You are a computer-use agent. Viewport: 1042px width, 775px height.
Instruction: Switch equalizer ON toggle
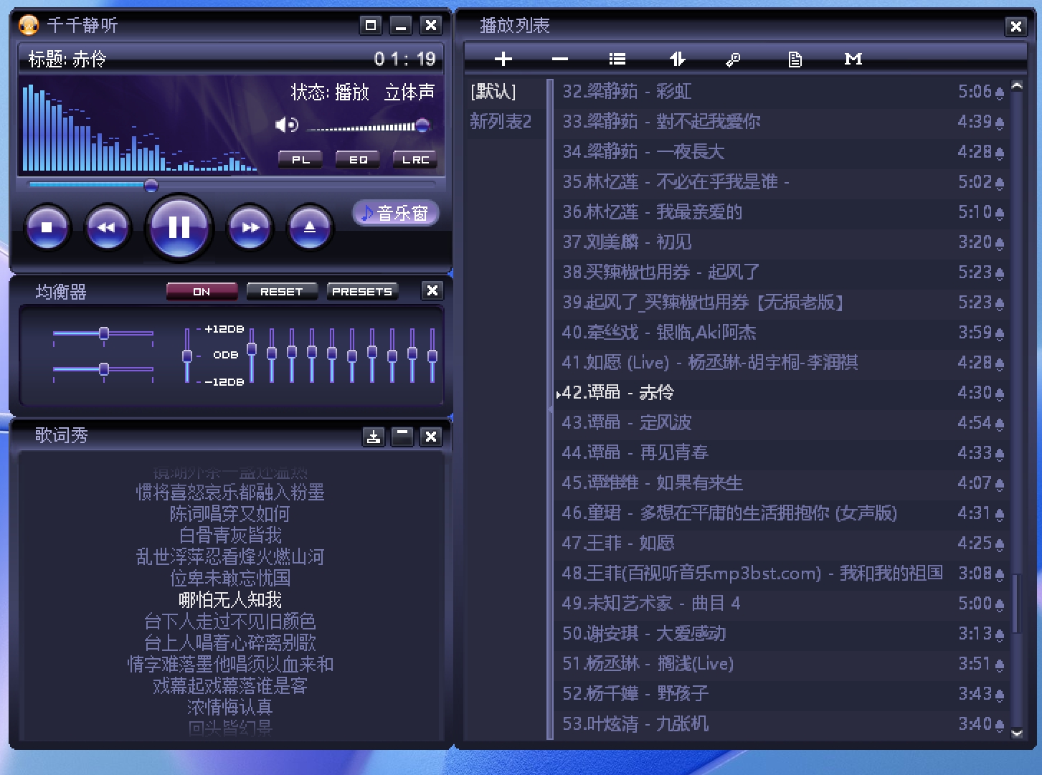coord(202,291)
